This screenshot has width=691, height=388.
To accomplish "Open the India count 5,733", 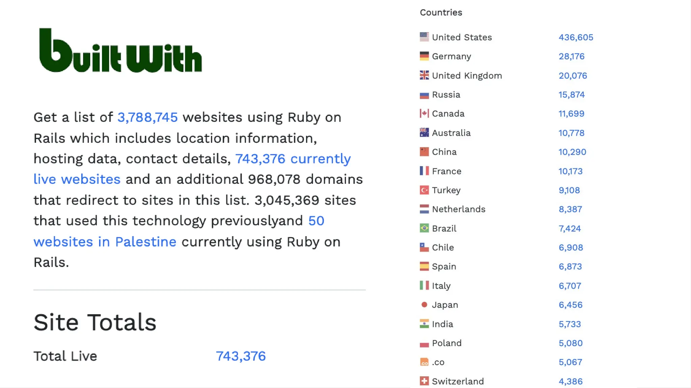I will (x=570, y=324).
